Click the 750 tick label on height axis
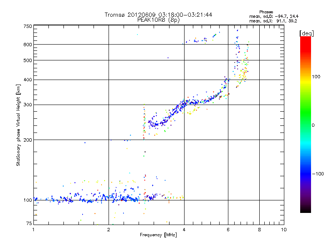334x250 pixels. [x=28, y=26]
